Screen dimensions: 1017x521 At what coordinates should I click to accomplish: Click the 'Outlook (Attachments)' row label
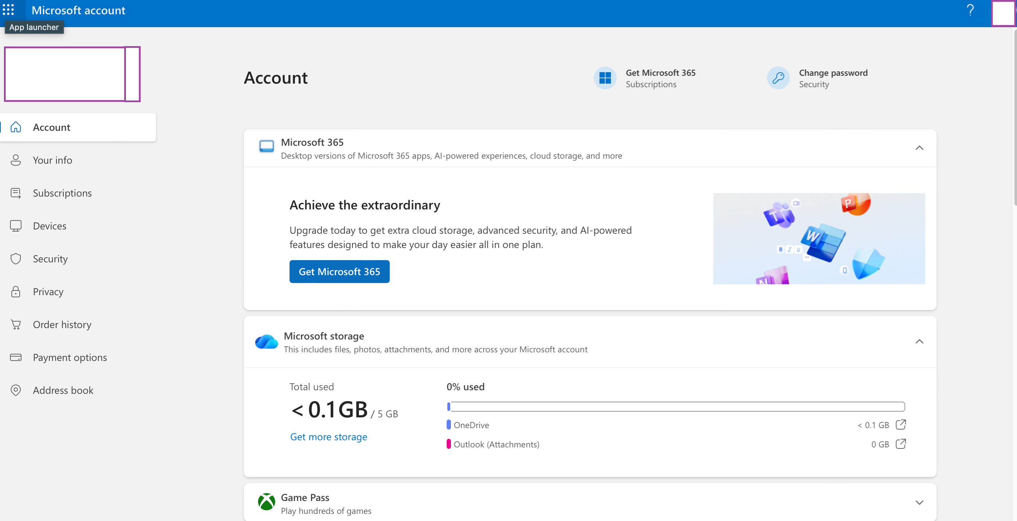coord(496,444)
